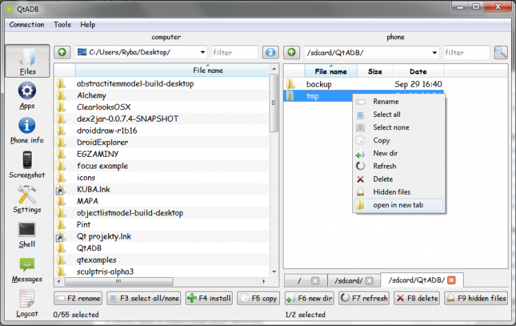516x326 pixels.
Task: Expand the phone path dropdown
Action: pyautogui.click(x=434, y=53)
